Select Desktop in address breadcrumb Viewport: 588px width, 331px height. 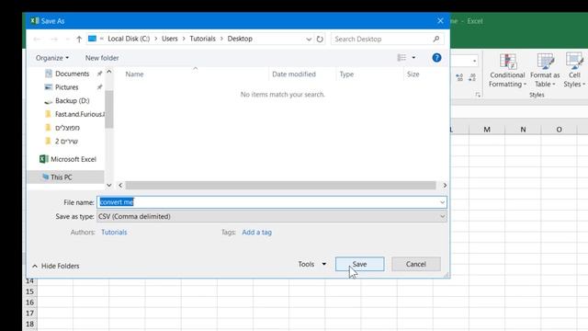click(240, 39)
